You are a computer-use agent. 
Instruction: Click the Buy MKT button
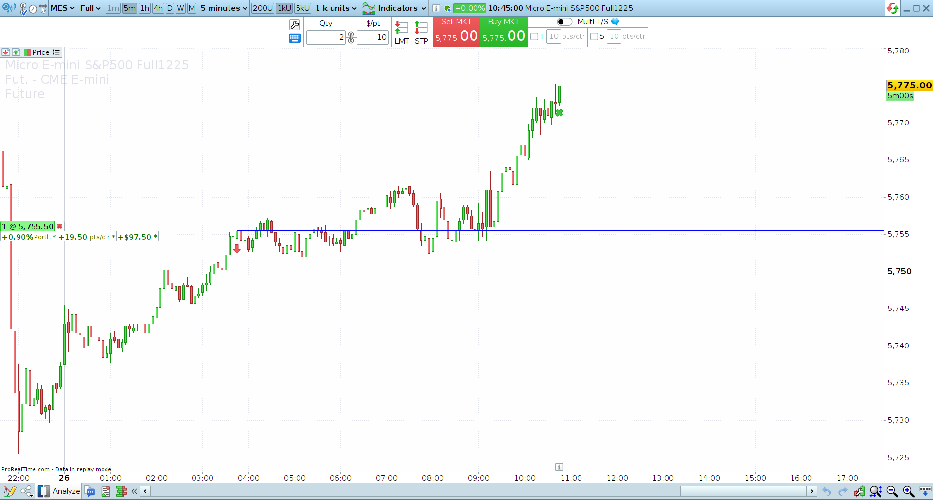pos(504,32)
